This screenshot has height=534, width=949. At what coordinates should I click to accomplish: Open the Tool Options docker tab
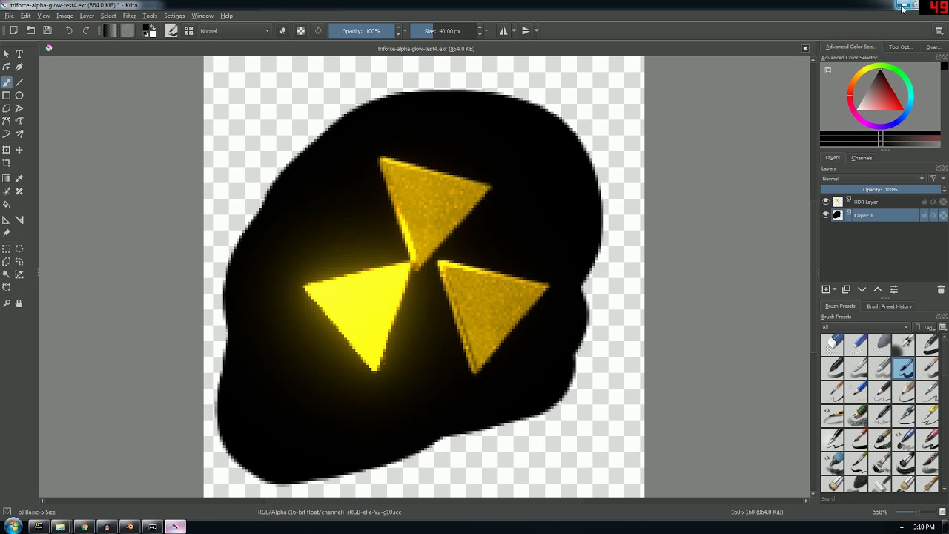[x=901, y=47]
